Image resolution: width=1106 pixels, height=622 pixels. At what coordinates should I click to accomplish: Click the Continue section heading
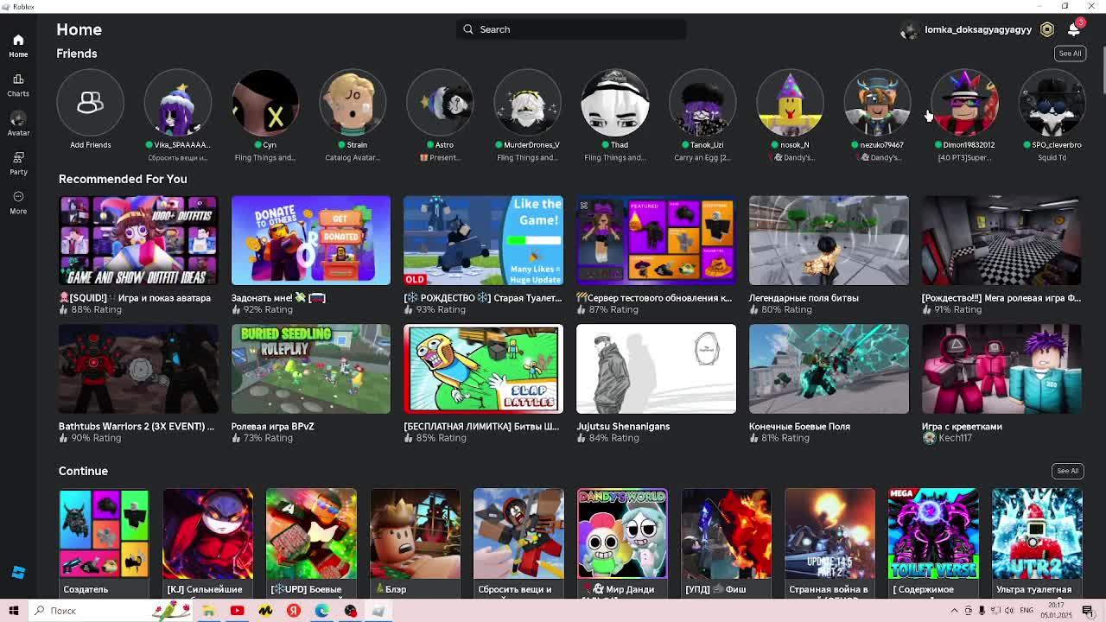(83, 471)
